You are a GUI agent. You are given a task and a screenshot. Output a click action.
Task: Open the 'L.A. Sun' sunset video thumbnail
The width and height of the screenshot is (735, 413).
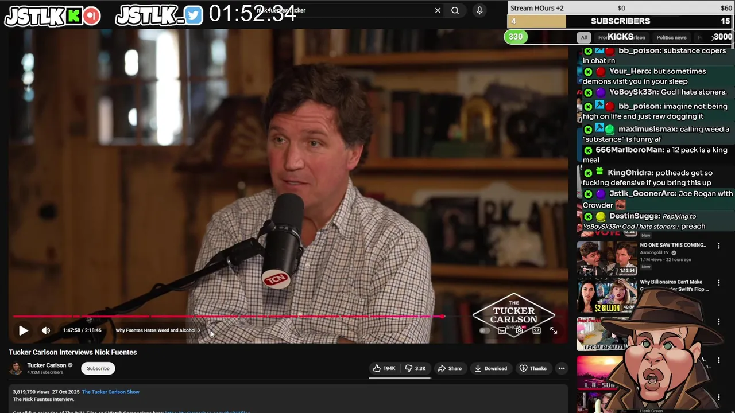click(x=600, y=373)
